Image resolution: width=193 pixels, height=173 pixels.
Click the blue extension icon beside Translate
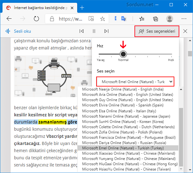point(115,19)
